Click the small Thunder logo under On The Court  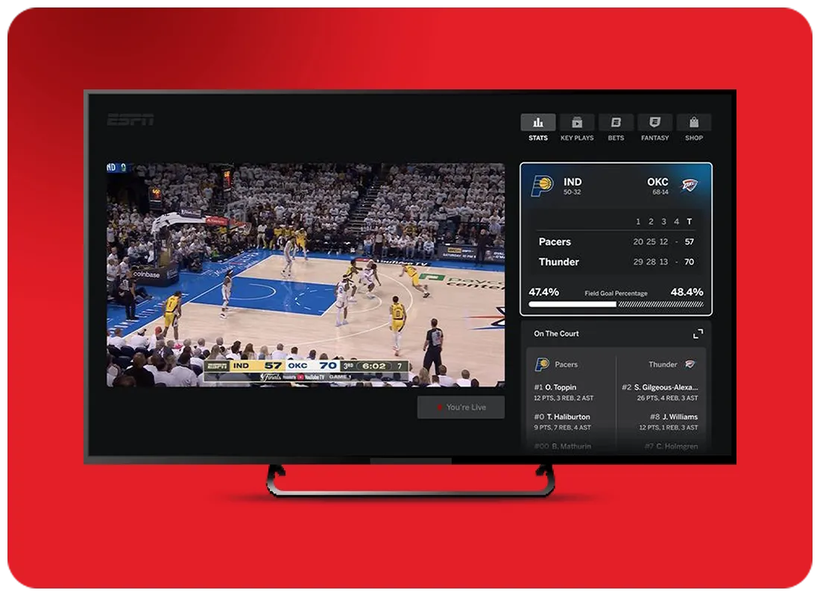(x=690, y=364)
